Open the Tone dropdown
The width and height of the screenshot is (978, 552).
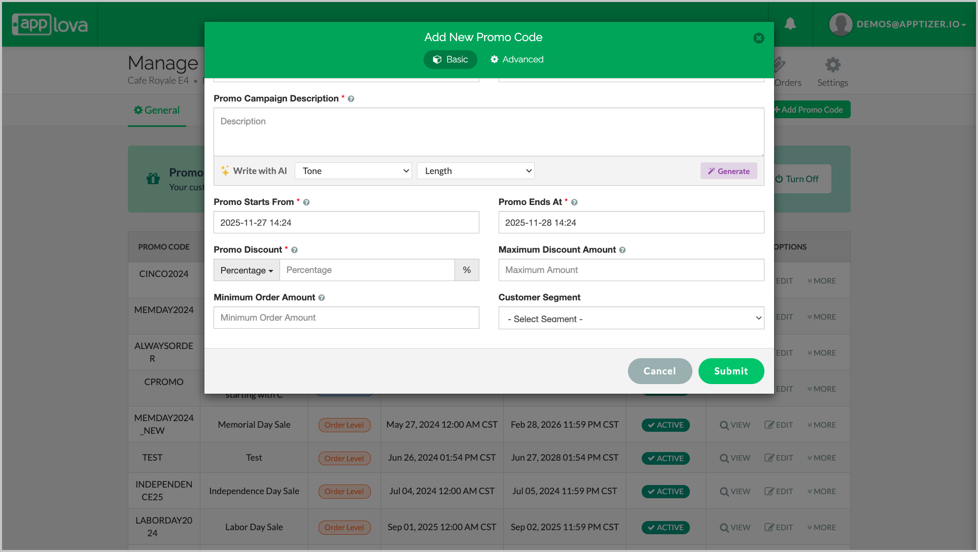[x=353, y=171]
